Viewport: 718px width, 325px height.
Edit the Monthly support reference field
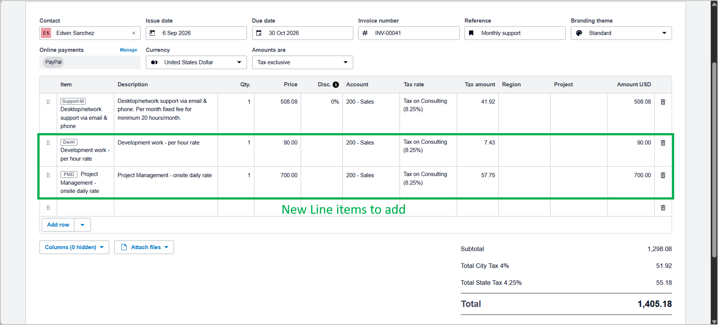click(x=515, y=33)
